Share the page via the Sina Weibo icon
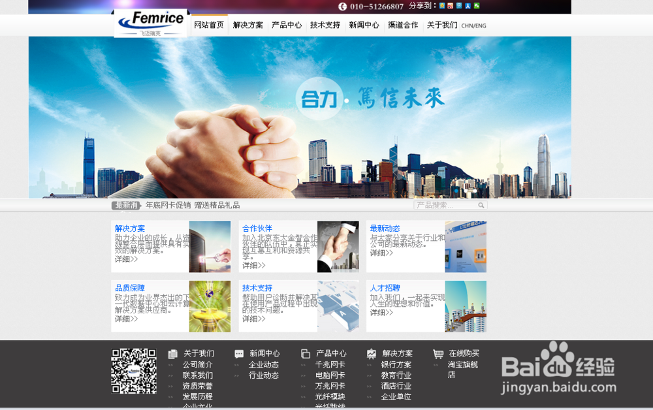The image size is (653, 410). point(451,5)
